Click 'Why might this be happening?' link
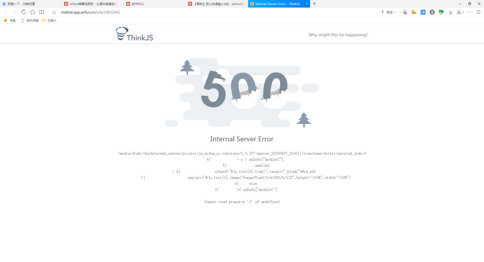 pos(338,35)
